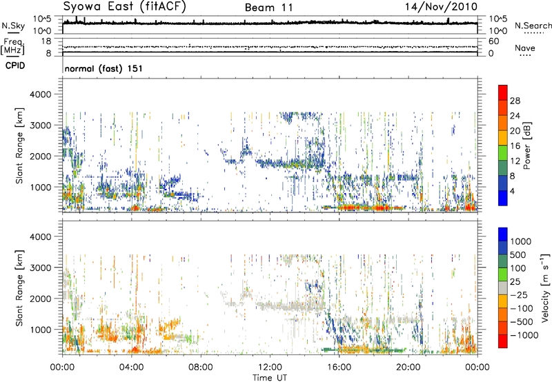Pick the yellow-green segment of the power color bar
Image resolution: width=552 pixels, height=382 pixels.
coord(503,153)
